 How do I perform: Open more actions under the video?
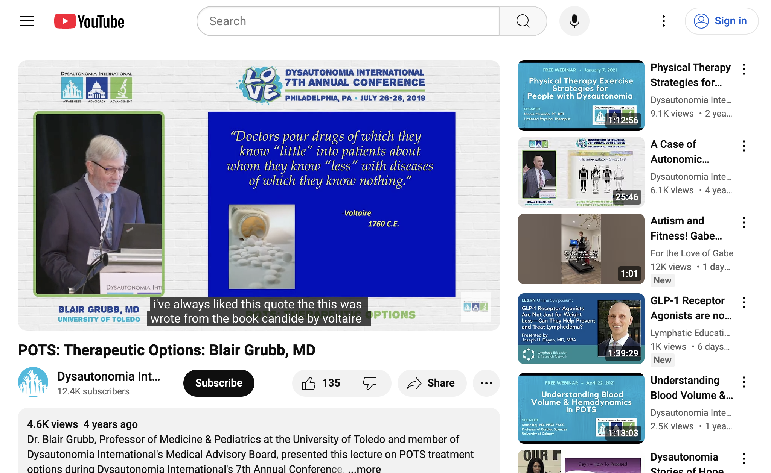pyautogui.click(x=486, y=383)
